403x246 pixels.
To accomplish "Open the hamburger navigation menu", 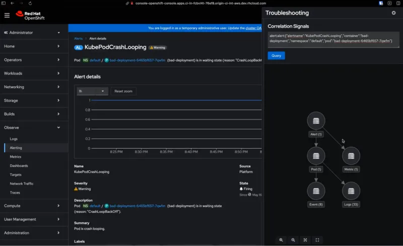I will pyautogui.click(x=7, y=16).
